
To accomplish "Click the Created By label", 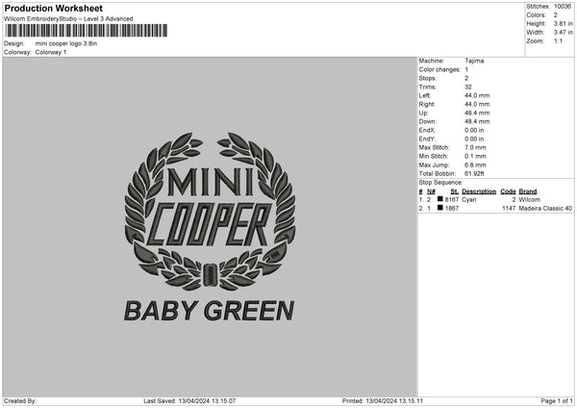I will coord(20,401).
